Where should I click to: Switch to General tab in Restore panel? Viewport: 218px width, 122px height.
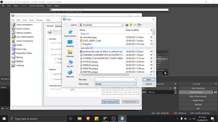point(50,26)
